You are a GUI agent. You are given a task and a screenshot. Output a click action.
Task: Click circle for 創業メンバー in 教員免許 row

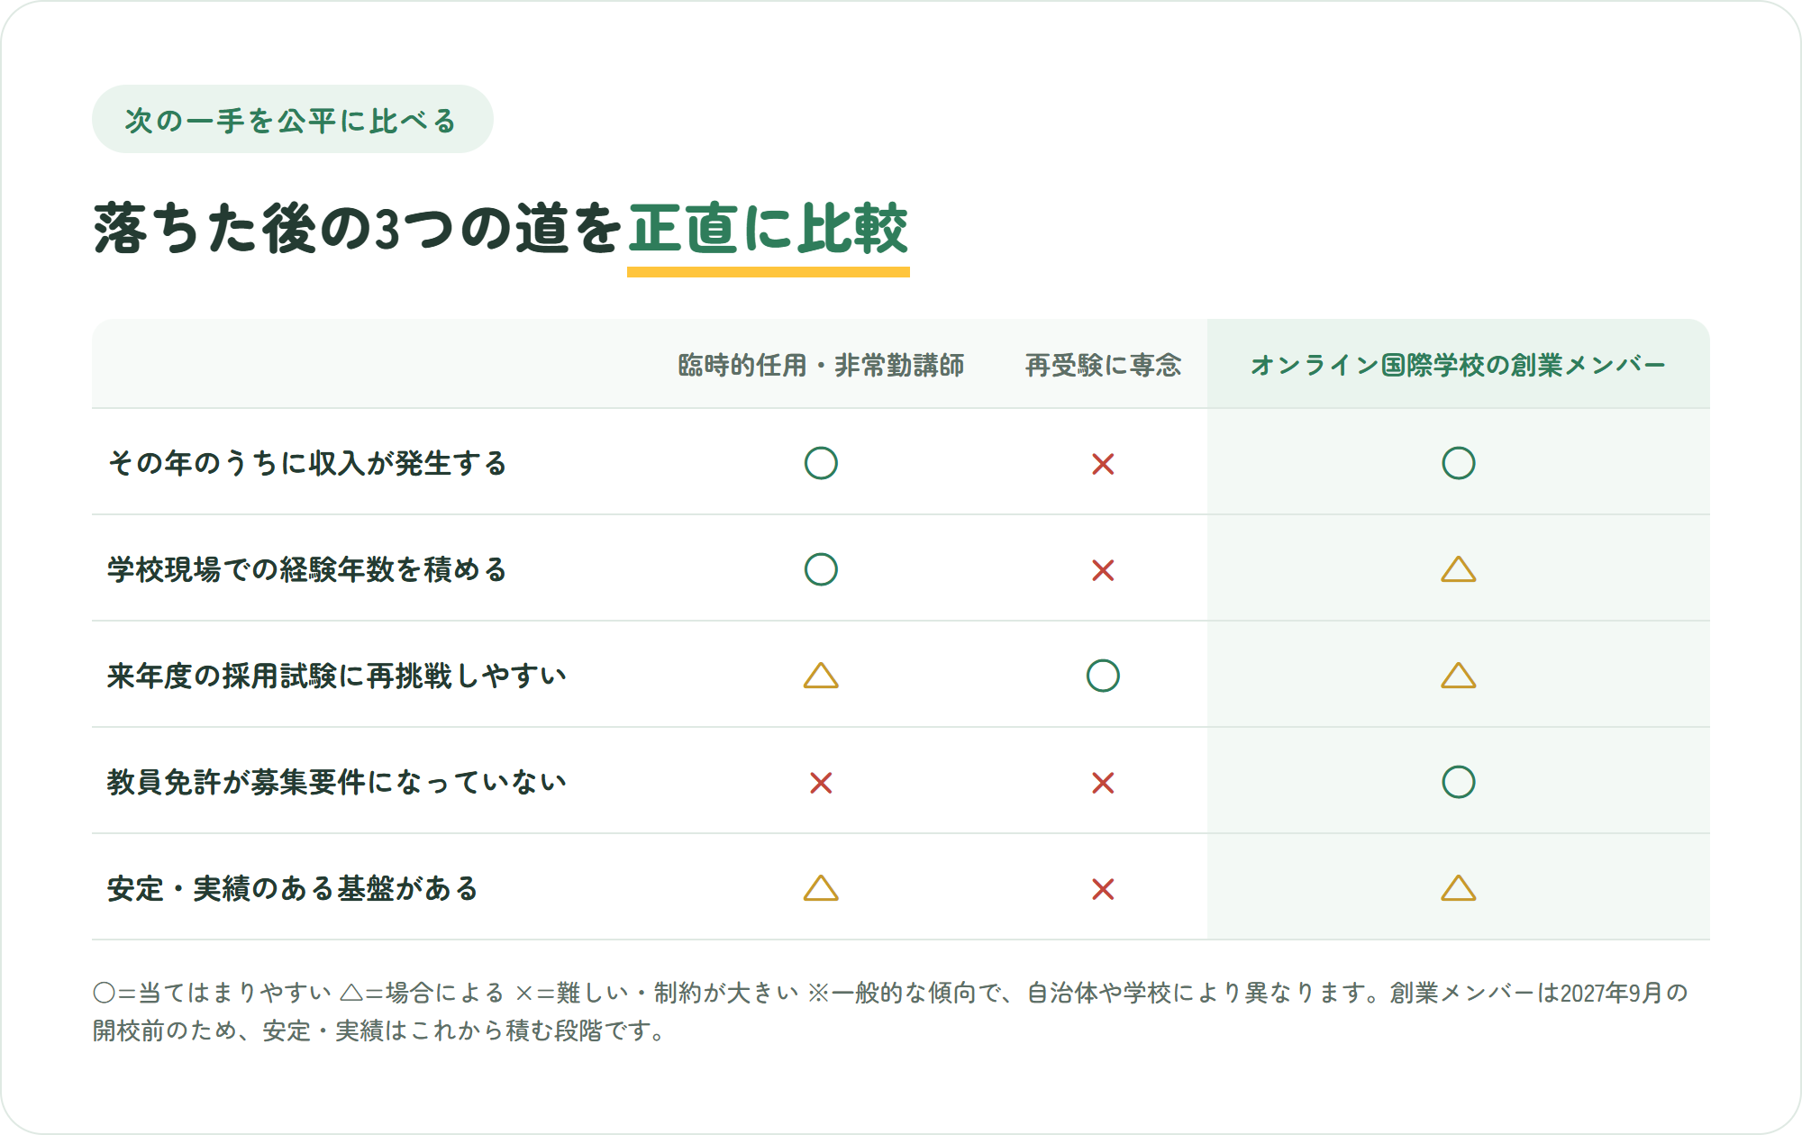tap(1458, 782)
